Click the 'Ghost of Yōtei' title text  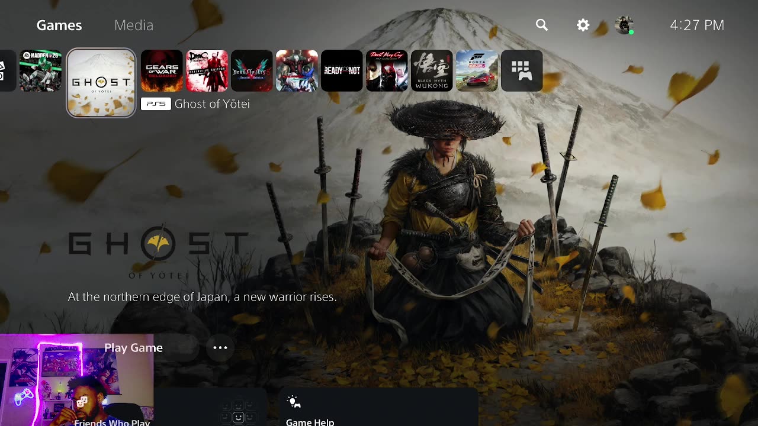coord(212,104)
